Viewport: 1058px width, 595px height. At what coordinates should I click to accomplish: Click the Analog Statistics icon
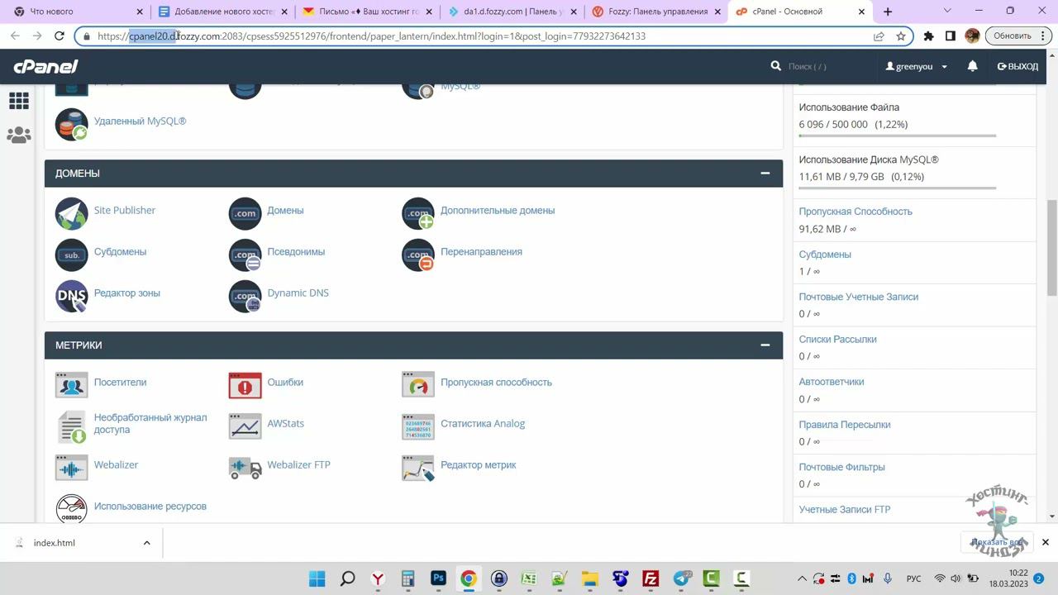tap(418, 426)
